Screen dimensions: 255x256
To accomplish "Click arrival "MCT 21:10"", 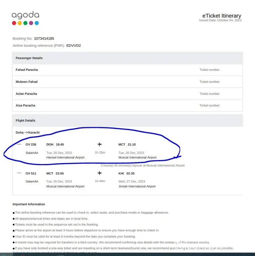I will coord(127,145).
